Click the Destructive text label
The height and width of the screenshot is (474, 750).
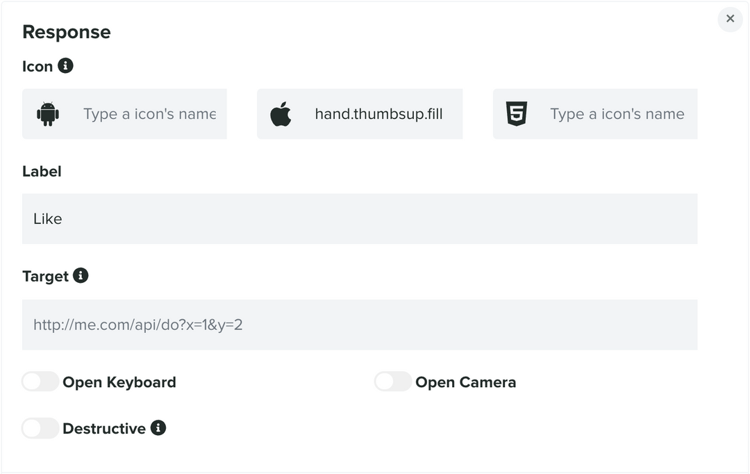coord(104,429)
